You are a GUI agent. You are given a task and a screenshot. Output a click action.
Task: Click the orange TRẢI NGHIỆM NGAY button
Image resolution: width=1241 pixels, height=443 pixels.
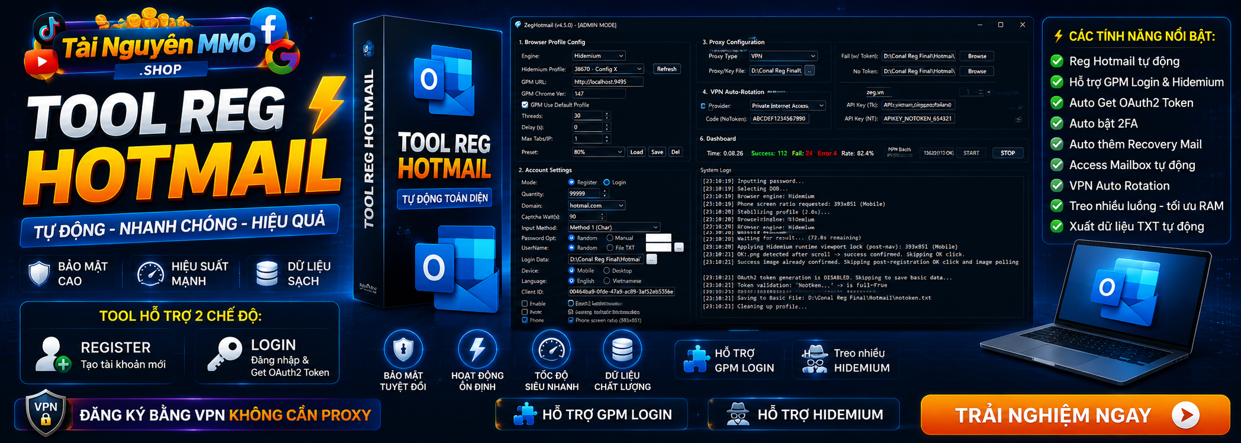tap(1075, 415)
